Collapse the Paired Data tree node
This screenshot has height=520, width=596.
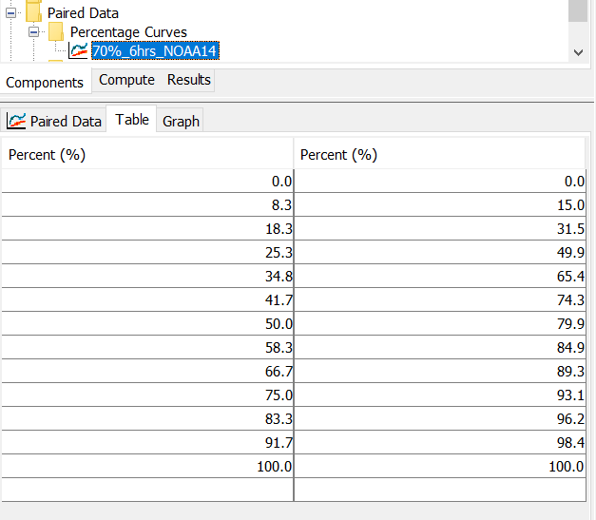click(x=11, y=13)
